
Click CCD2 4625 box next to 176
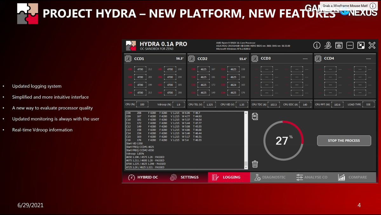[x=233, y=93]
